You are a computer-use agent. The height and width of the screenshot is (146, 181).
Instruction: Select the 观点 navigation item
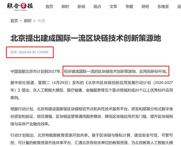click(97, 6)
